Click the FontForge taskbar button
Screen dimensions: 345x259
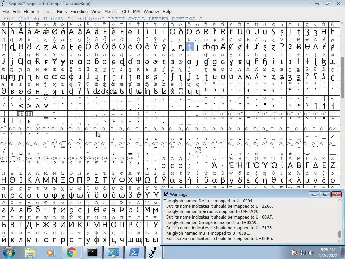[154, 252]
